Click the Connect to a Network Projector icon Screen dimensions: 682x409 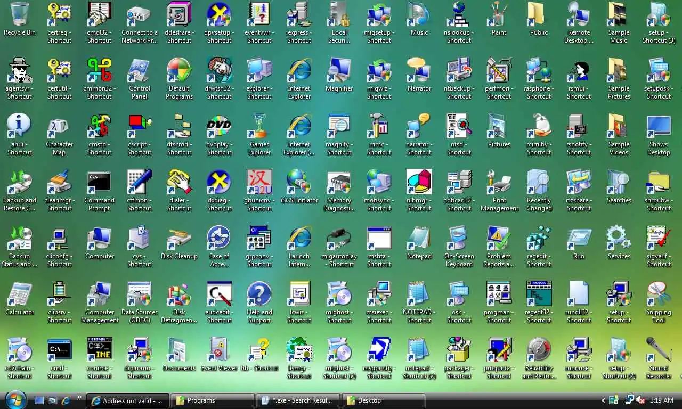pos(140,14)
